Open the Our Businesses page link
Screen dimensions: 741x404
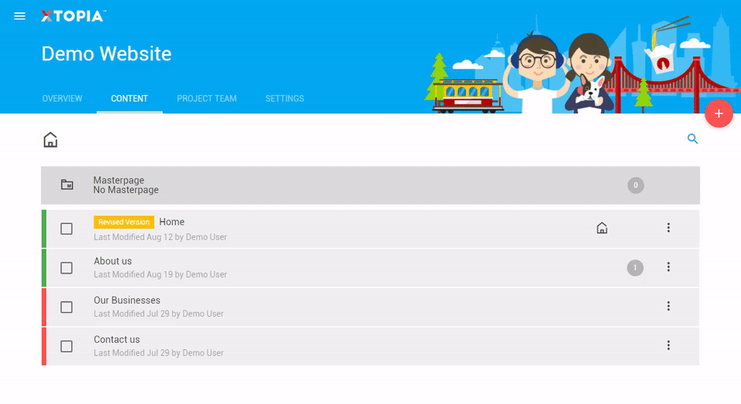pos(127,300)
